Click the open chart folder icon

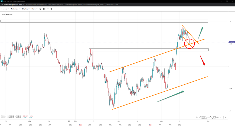coord(40,9)
